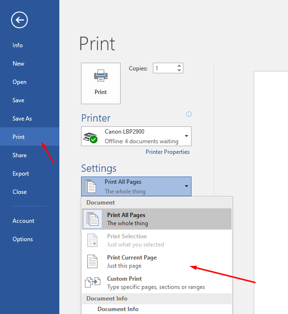Click the Print Current Page icon
Screen dimensions: 288x314
click(x=92, y=261)
